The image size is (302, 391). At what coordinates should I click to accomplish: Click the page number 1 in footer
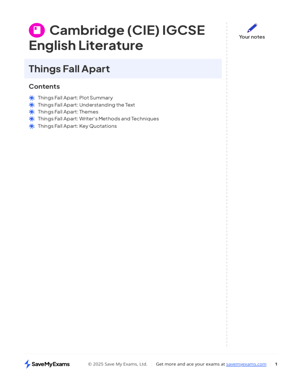(x=276, y=364)
